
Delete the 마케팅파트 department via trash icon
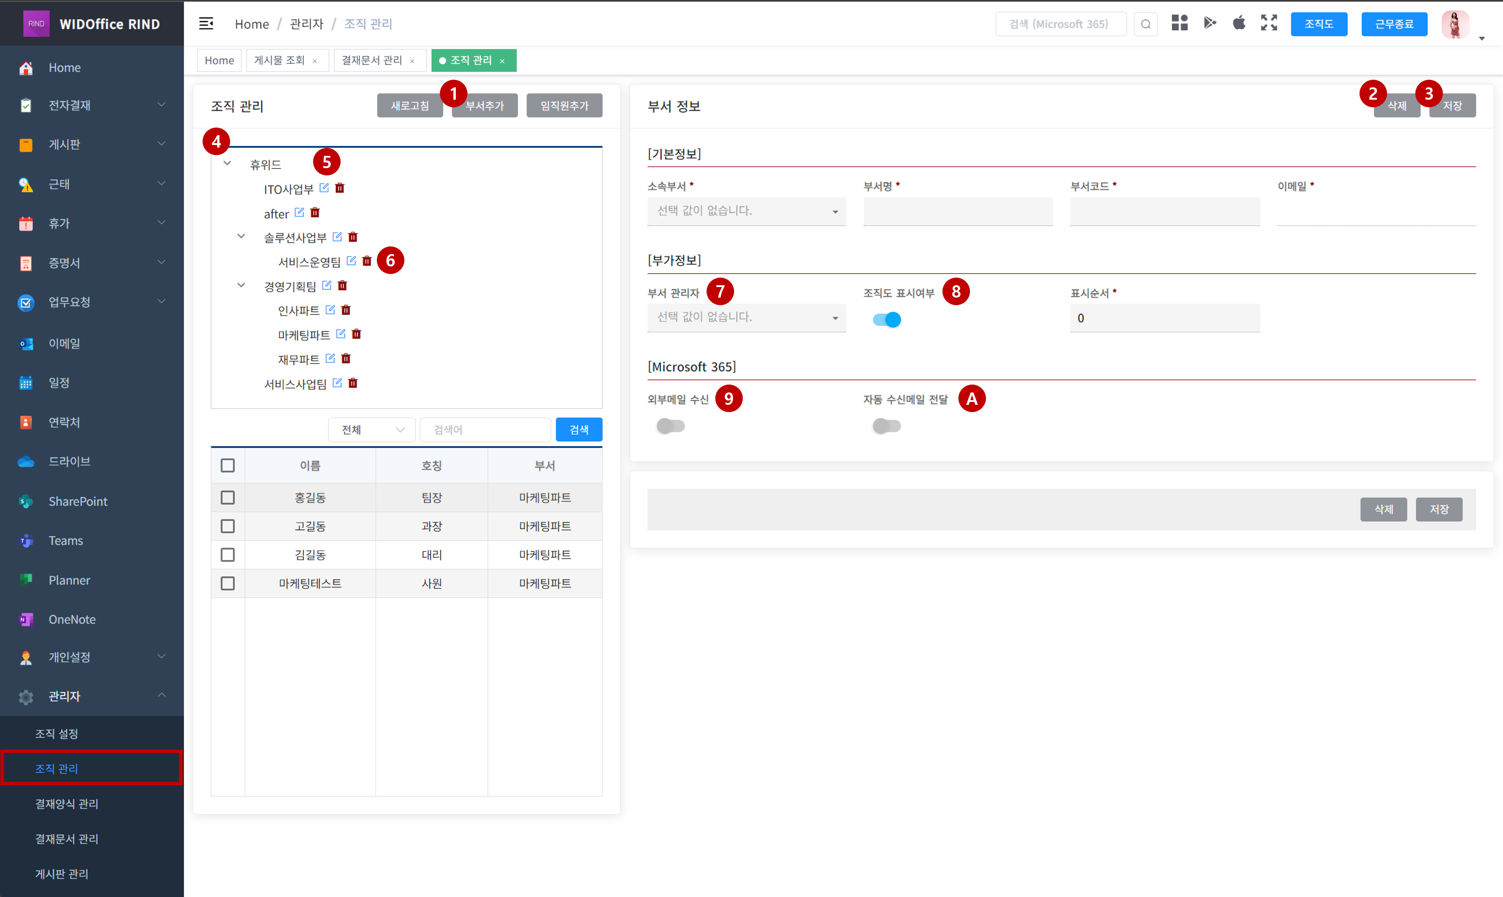357,334
